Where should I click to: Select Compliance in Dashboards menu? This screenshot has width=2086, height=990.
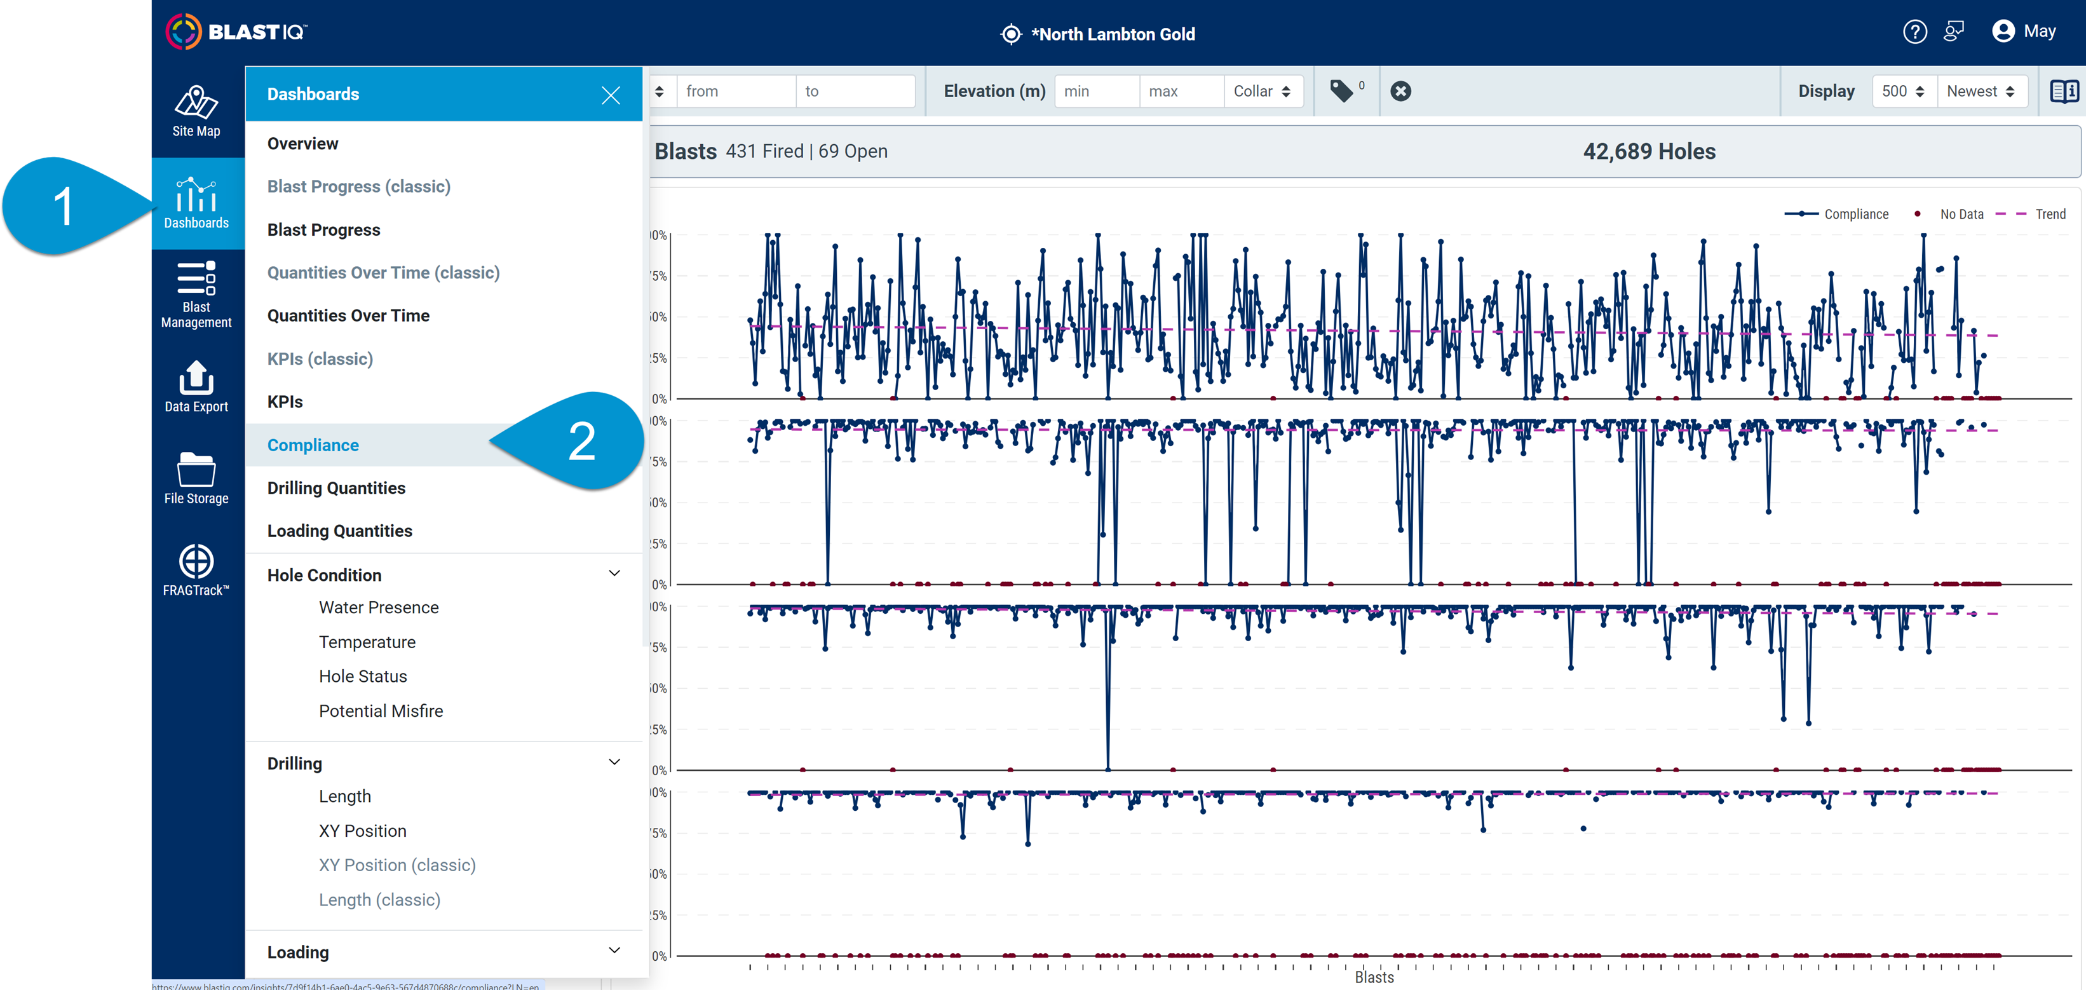click(313, 445)
